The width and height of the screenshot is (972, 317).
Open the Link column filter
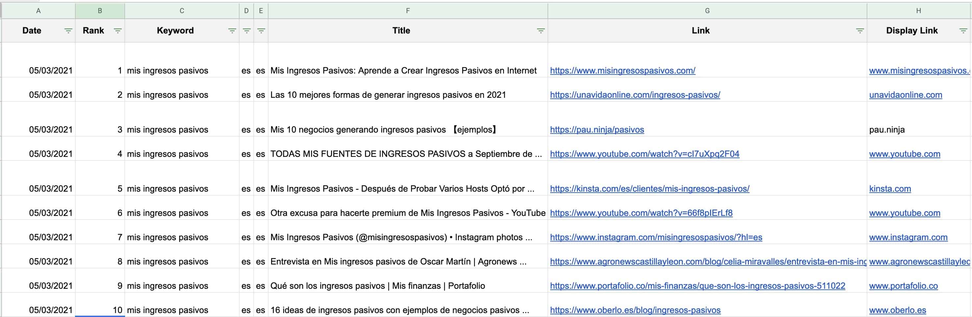pyautogui.click(x=860, y=31)
